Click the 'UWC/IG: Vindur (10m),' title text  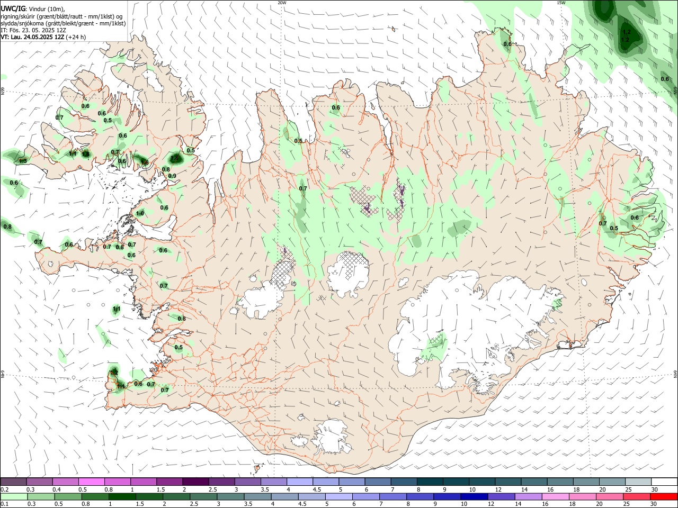click(33, 9)
